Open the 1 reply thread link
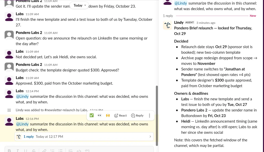 tap(29, 137)
